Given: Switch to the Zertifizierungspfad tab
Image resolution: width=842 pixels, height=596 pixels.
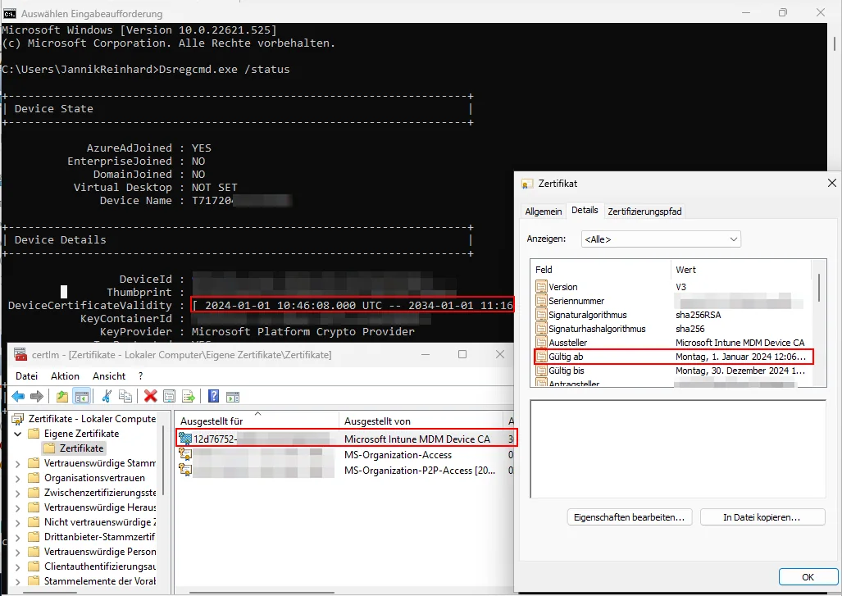Looking at the screenshot, I should click(x=644, y=212).
